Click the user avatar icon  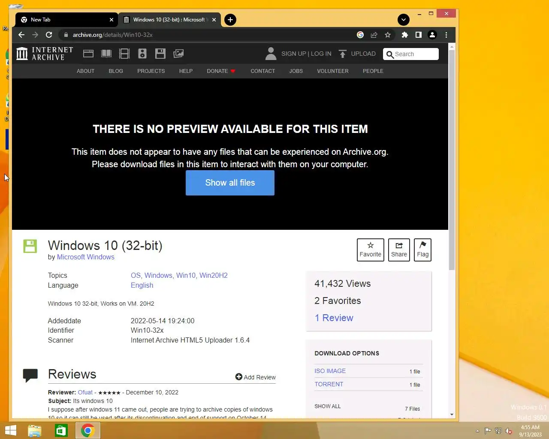pyautogui.click(x=271, y=54)
